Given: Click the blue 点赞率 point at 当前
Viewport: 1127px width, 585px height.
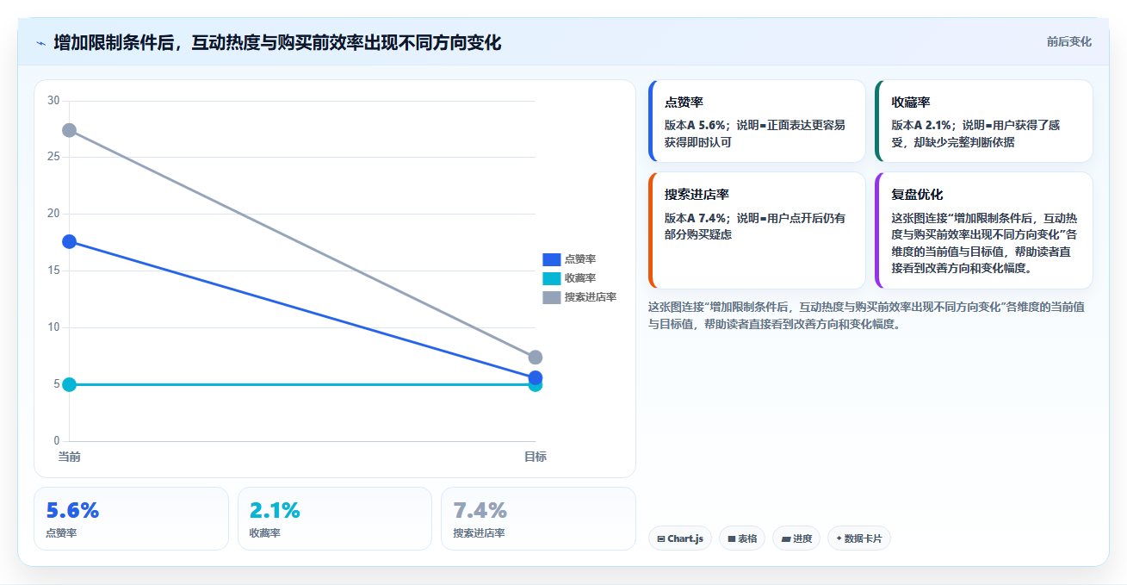Looking at the screenshot, I should (x=69, y=241).
